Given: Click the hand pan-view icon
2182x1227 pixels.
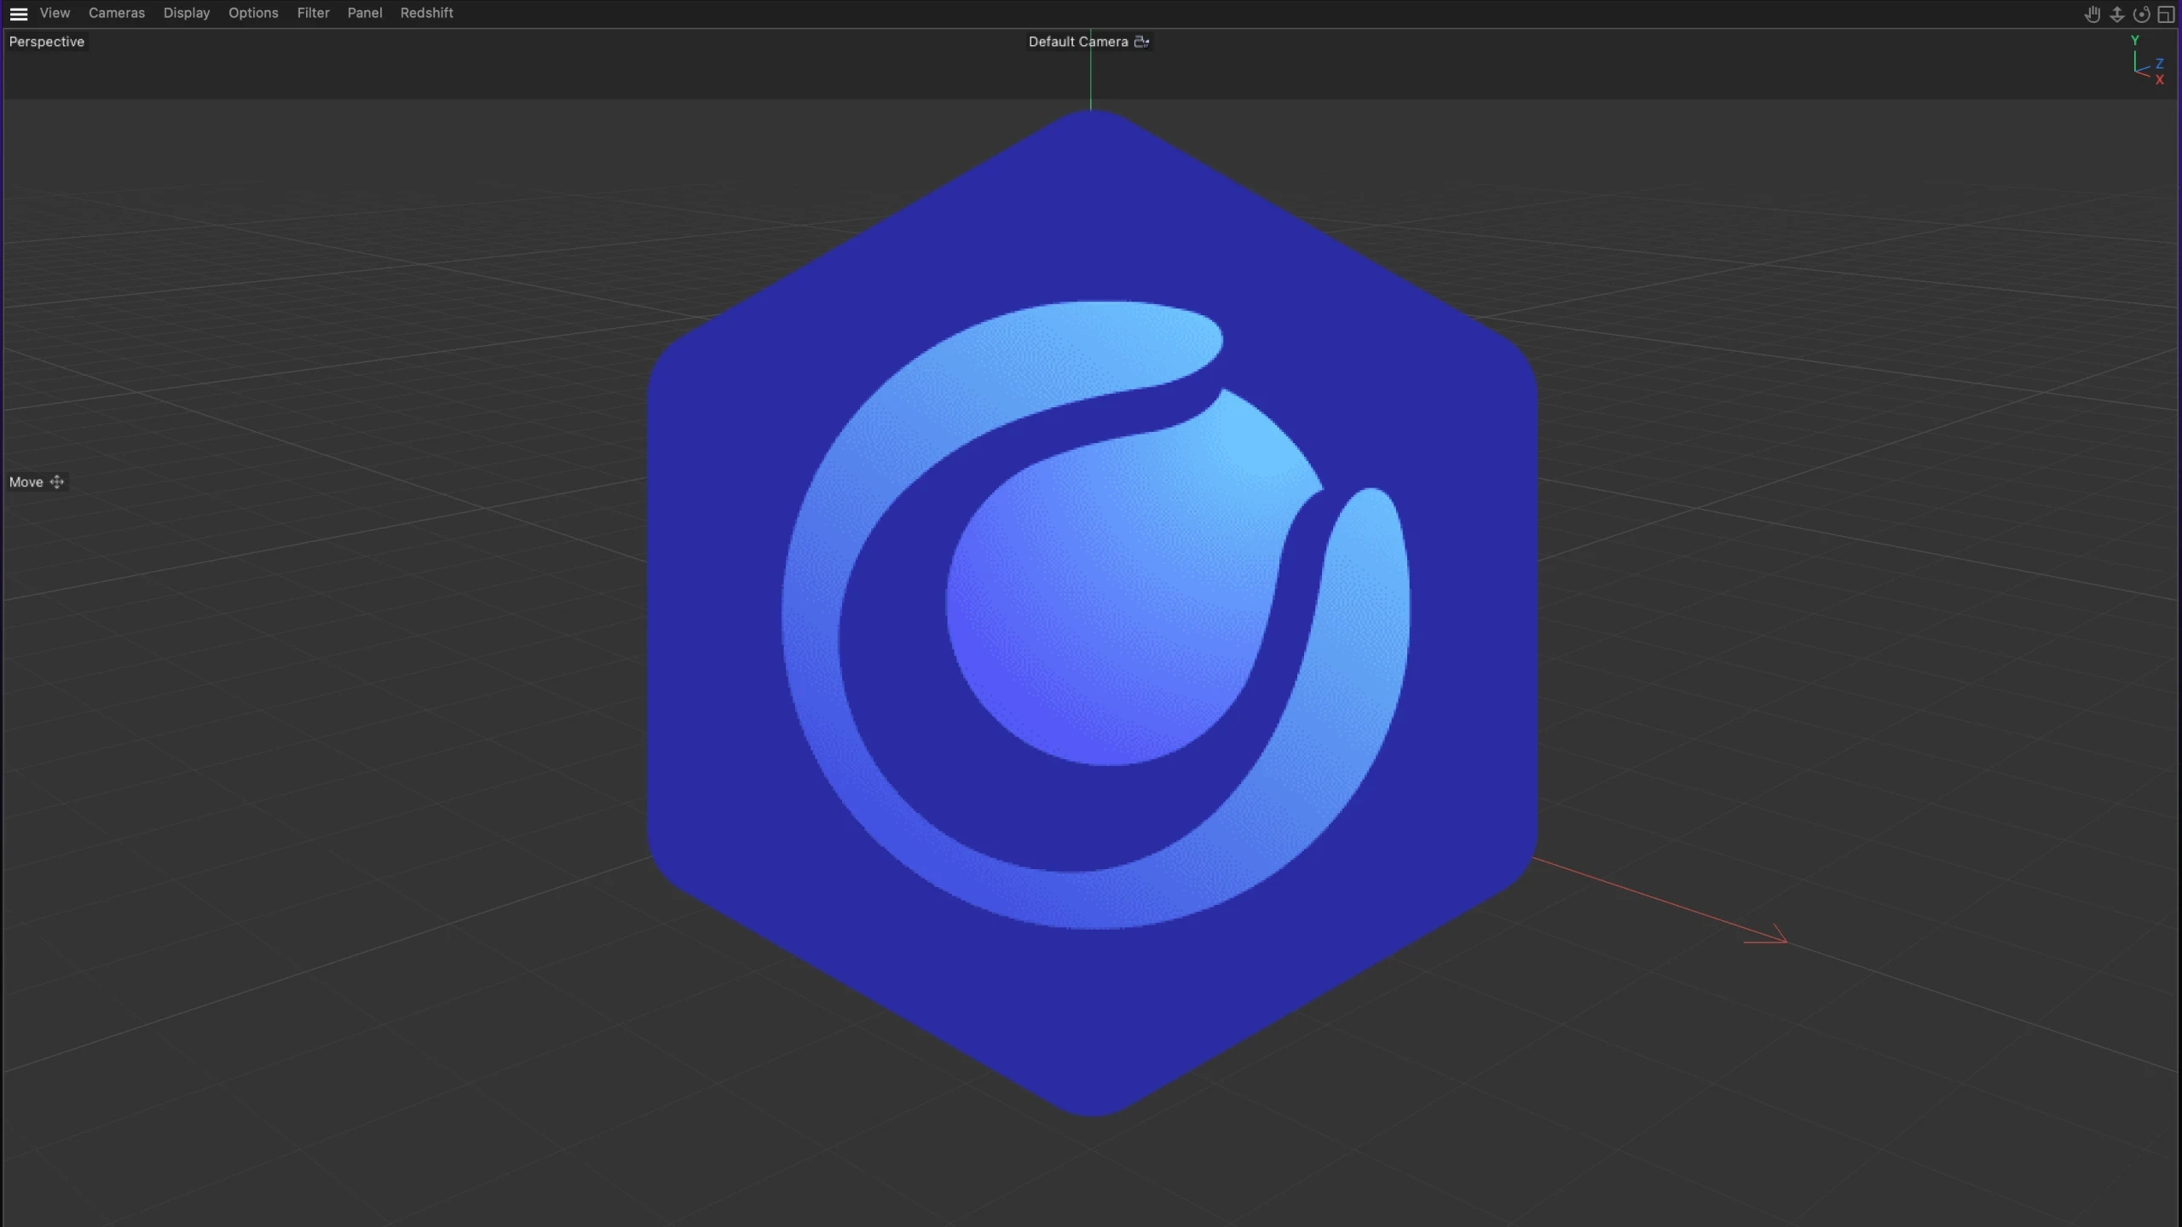Looking at the screenshot, I should point(2092,14).
